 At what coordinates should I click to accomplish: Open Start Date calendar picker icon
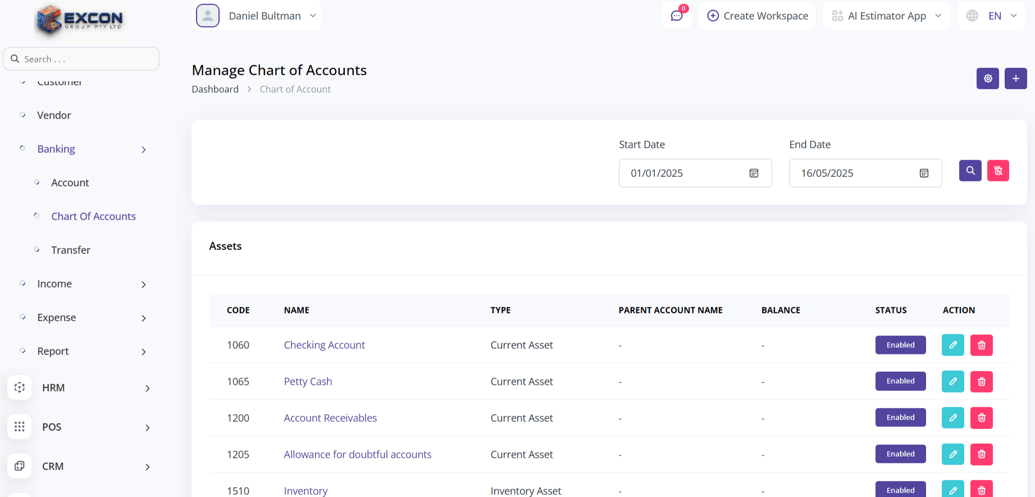tap(754, 174)
